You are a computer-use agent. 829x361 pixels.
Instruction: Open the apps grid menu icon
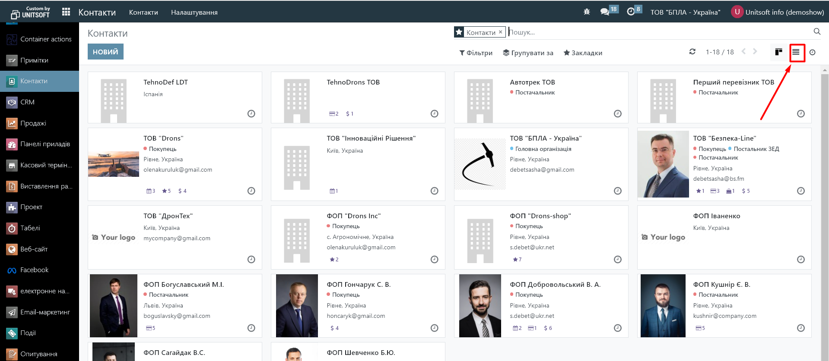point(66,12)
